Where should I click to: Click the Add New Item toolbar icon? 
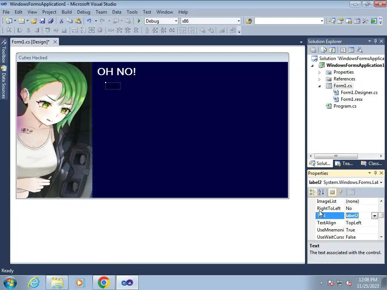(22, 21)
